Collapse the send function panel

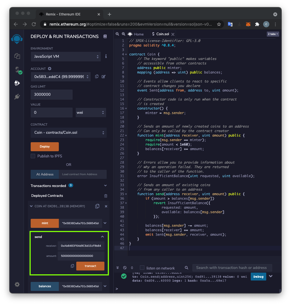(102, 237)
